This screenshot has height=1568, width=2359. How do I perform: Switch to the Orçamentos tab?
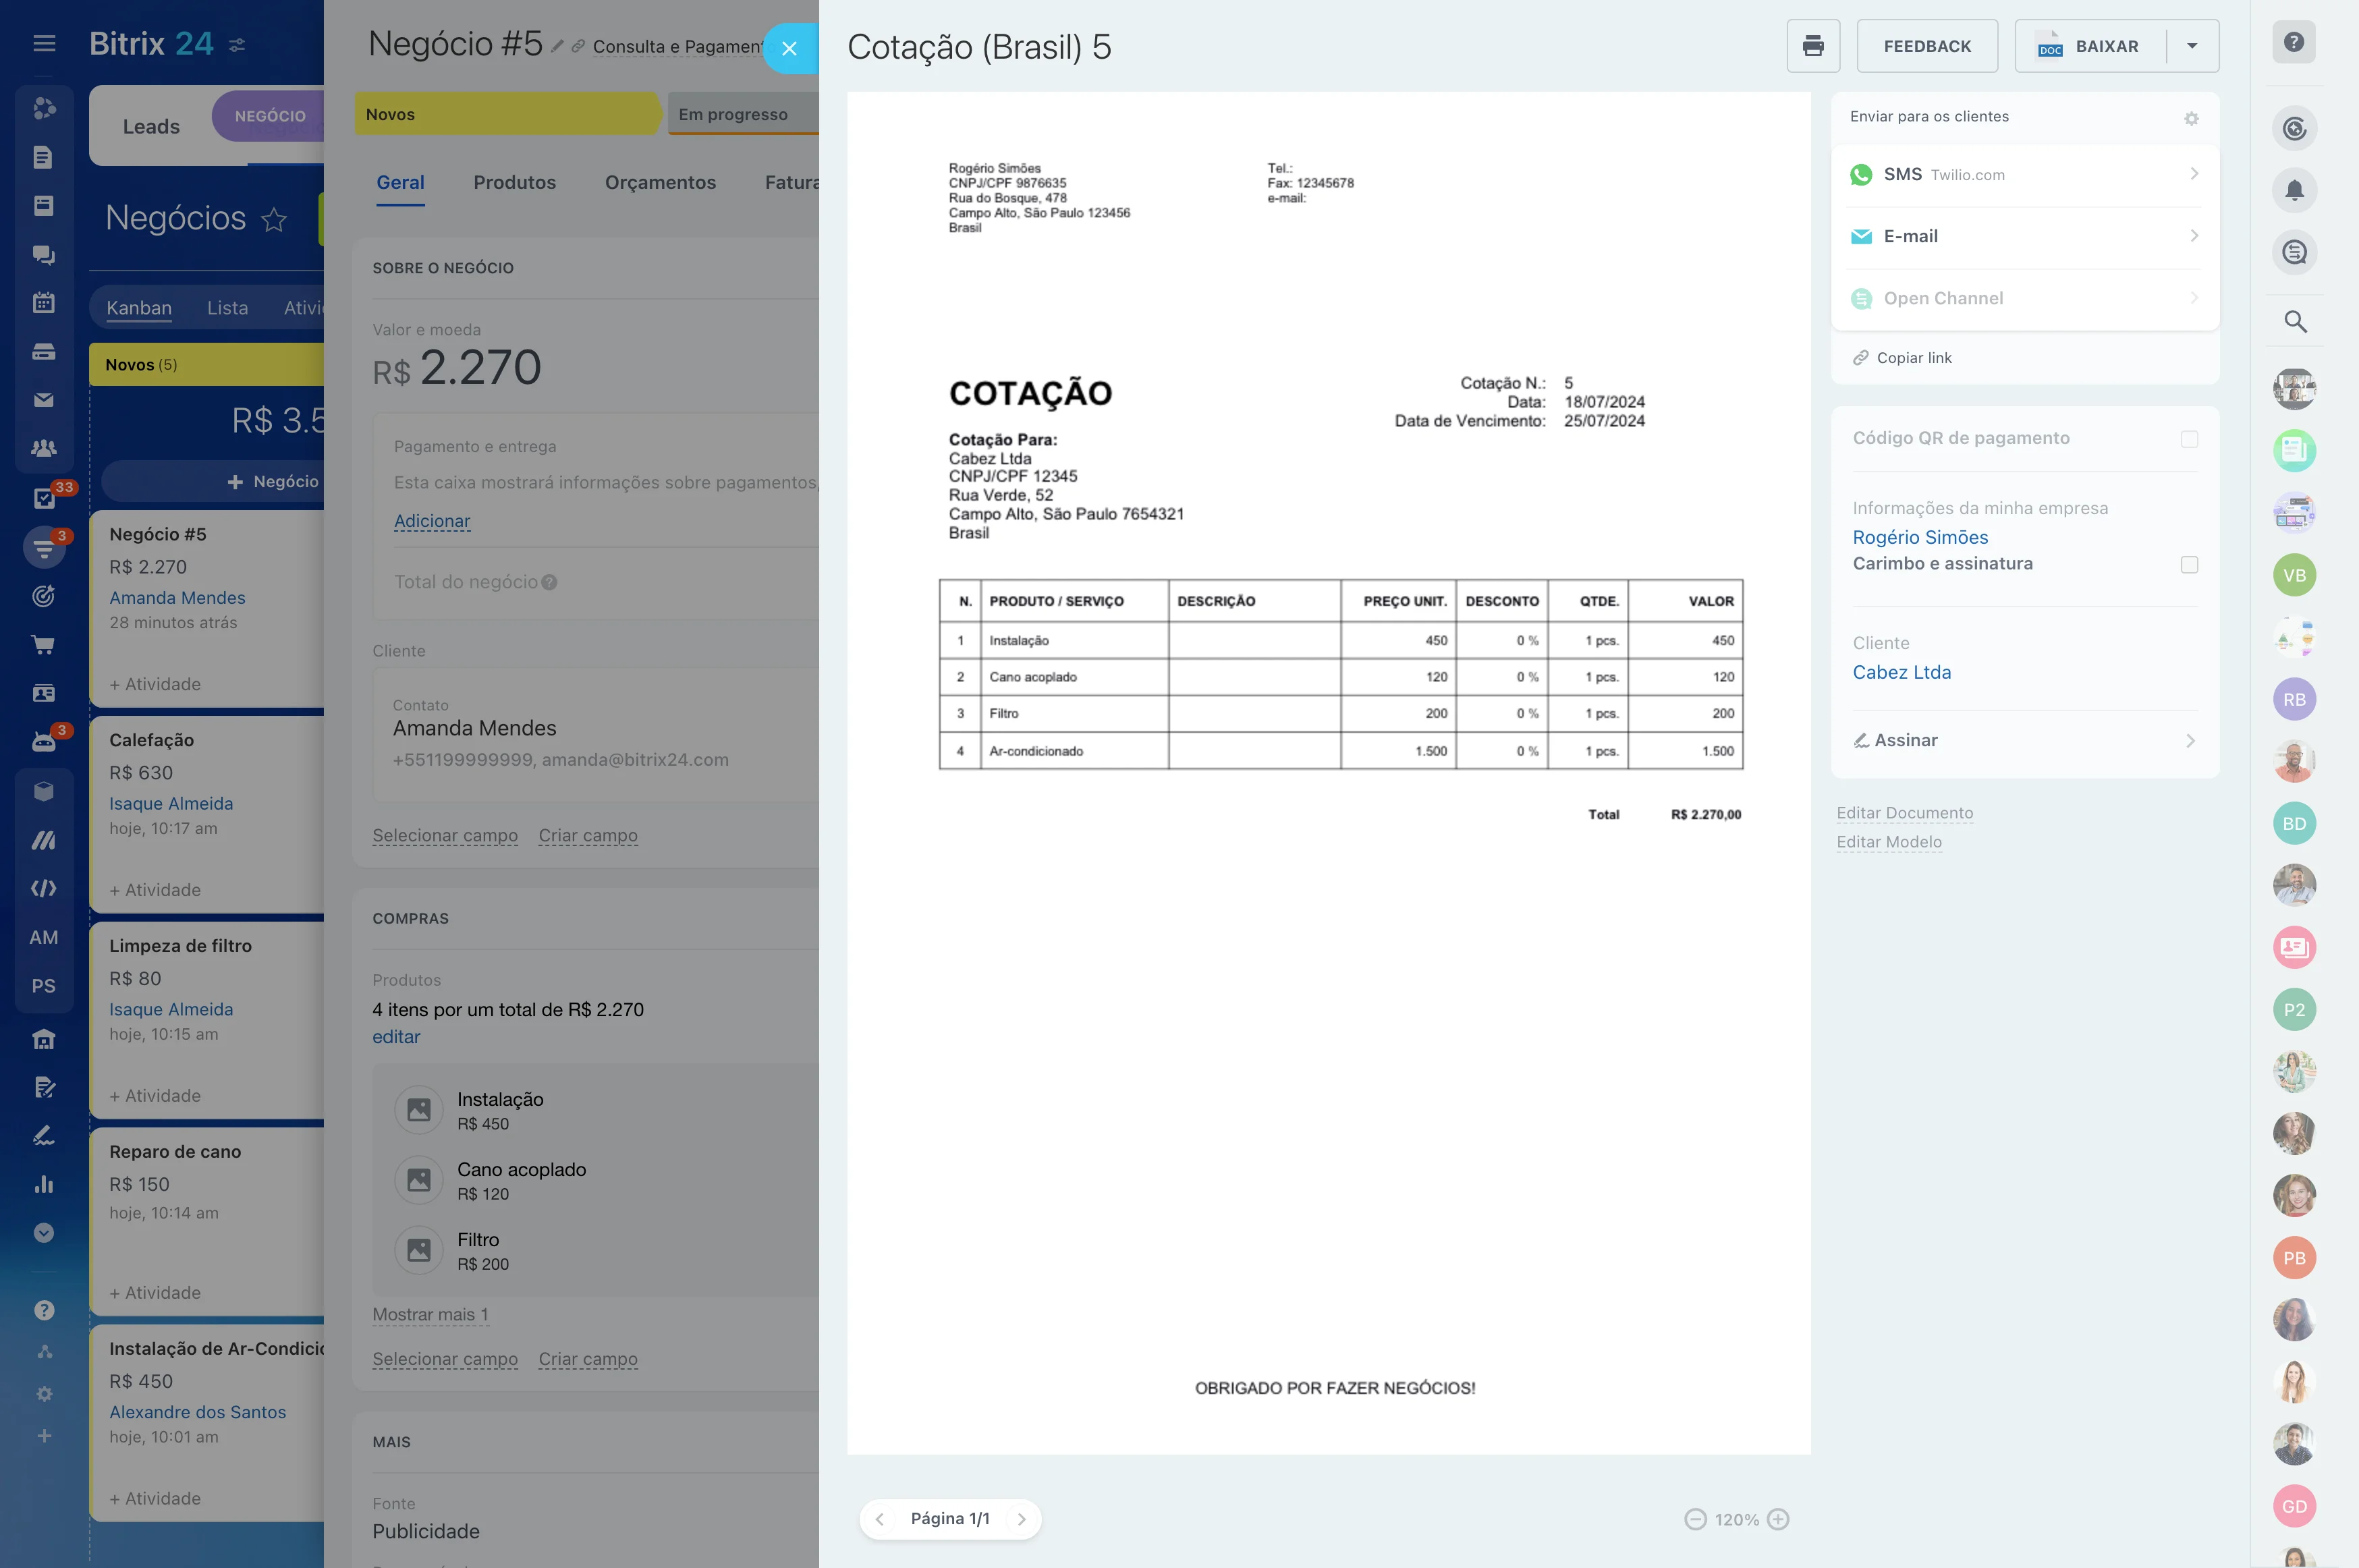[660, 182]
